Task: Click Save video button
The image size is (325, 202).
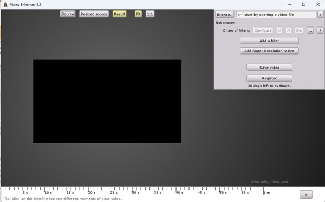Action: [x=269, y=68]
